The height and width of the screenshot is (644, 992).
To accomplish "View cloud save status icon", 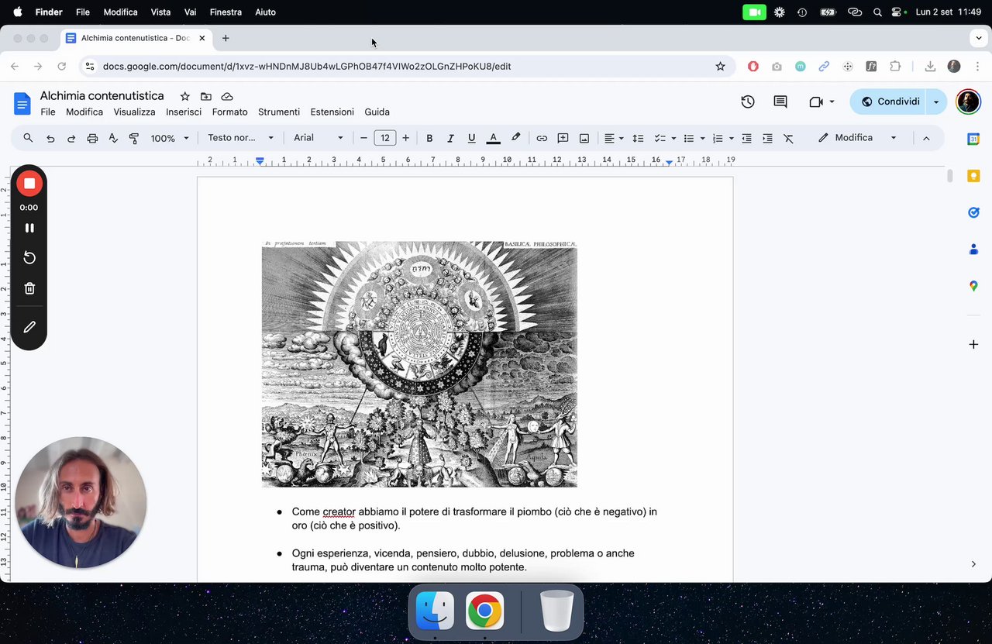I will pyautogui.click(x=227, y=96).
